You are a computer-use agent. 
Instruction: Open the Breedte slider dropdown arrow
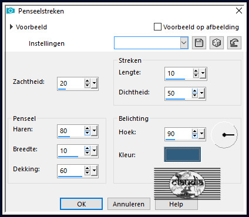(94, 151)
